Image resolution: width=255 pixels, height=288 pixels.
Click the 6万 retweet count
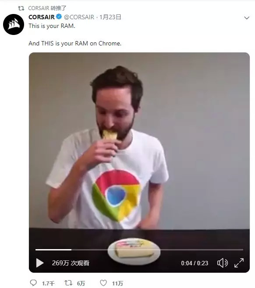click(81, 283)
